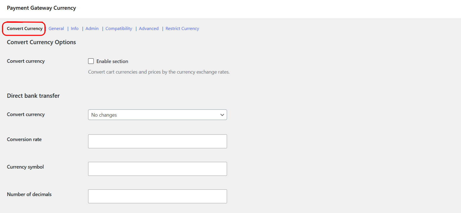Open the Compatibility tab
The image size is (461, 213).
point(119,29)
